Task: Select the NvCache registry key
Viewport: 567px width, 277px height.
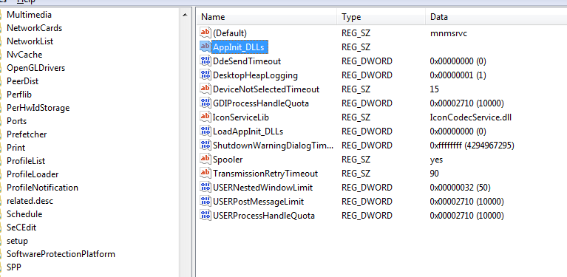Action: pyautogui.click(x=24, y=55)
